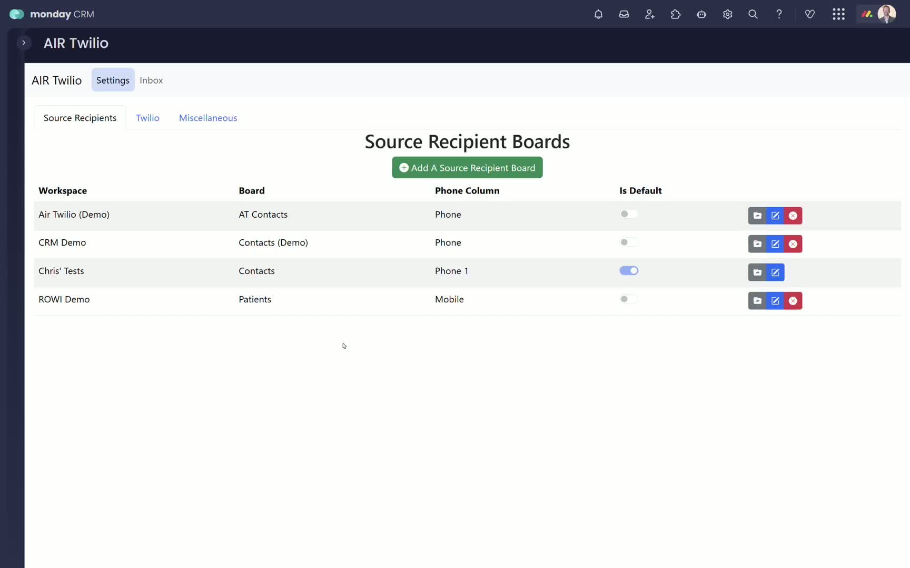Switch to the Settings tab
The width and height of the screenshot is (910, 568).
113,80
